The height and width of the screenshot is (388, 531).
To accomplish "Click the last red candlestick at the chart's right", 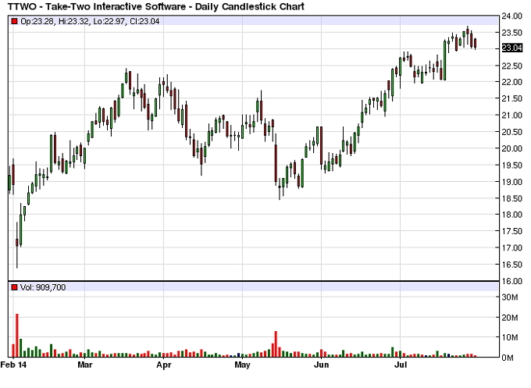I will pos(475,44).
